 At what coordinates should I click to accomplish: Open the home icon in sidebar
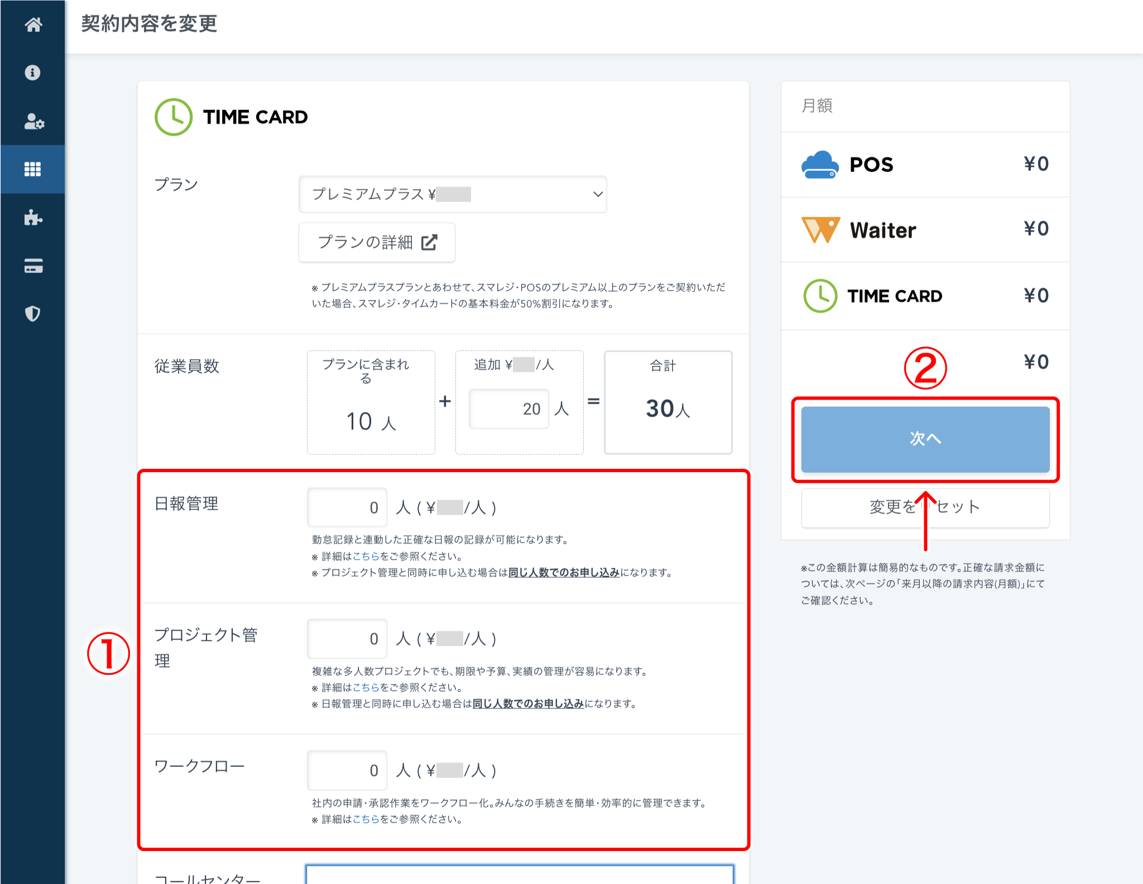click(x=33, y=25)
